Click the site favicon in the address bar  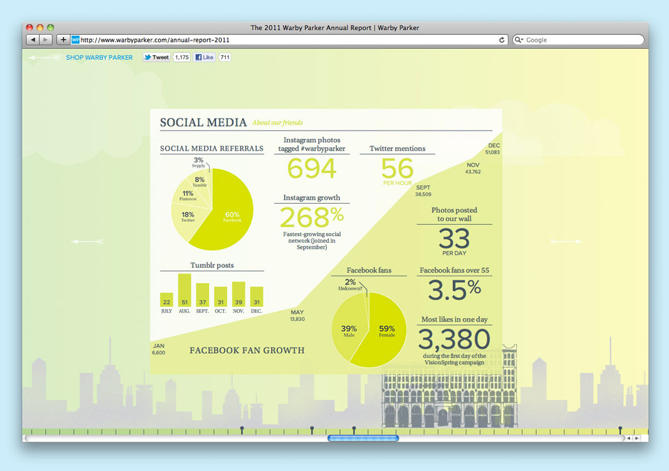tap(75, 40)
